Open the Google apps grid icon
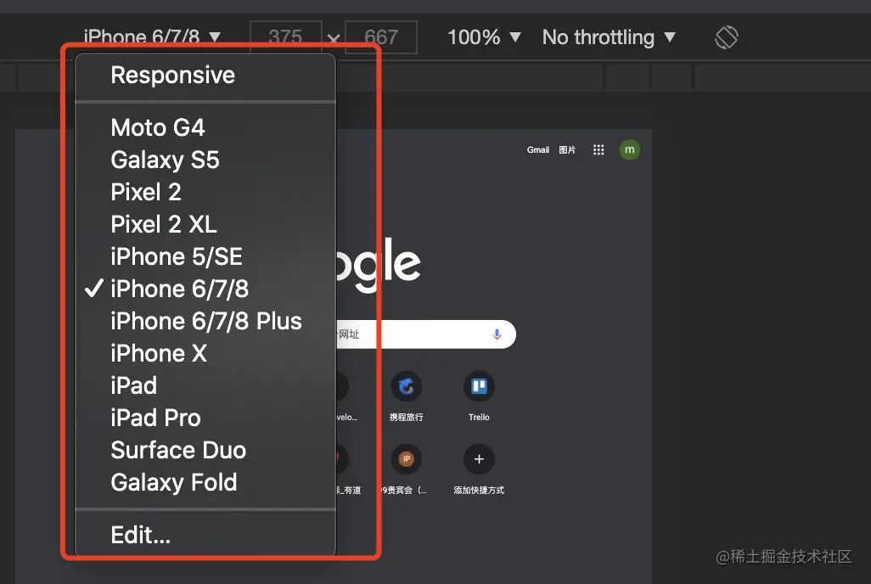The width and height of the screenshot is (871, 584). point(598,150)
